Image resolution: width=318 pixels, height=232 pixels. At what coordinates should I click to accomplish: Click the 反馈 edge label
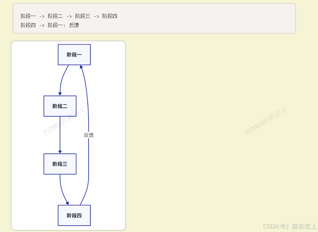pos(88,135)
